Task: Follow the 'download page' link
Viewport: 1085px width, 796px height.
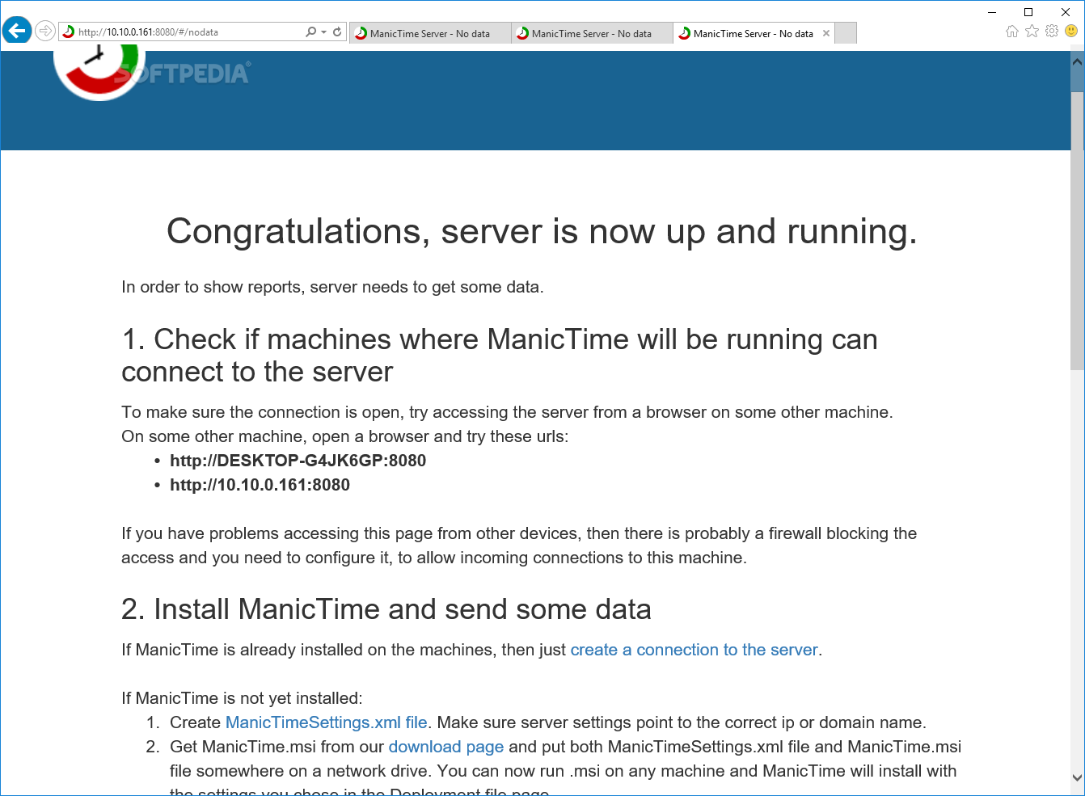Action: [x=446, y=747]
